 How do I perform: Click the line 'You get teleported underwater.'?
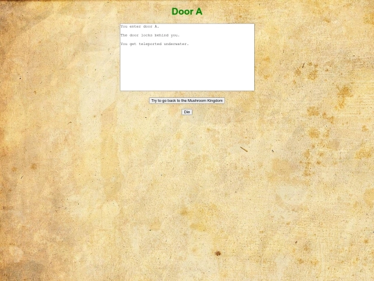(154, 44)
